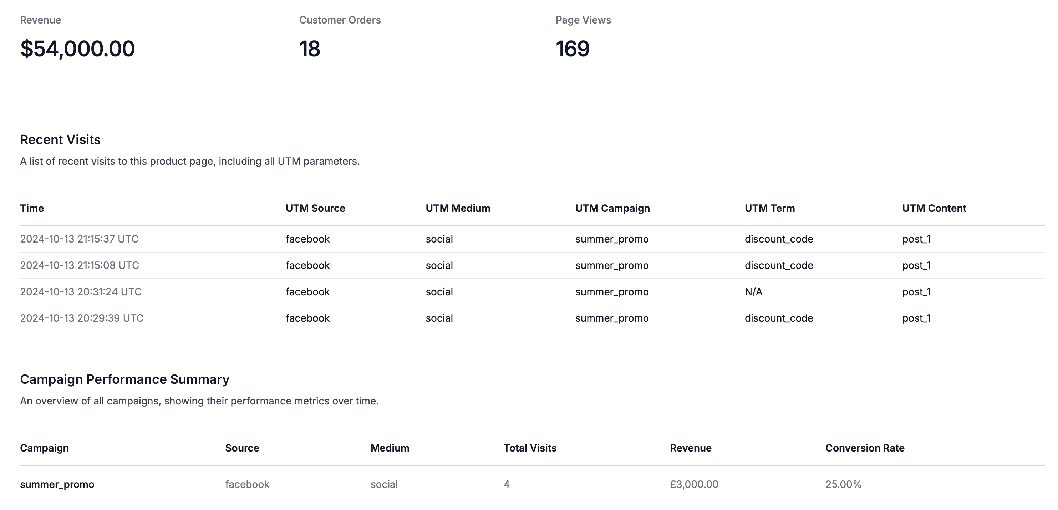The image size is (1058, 510).
Task: Click summer_promo in the 20:31:24 visit row
Action: click(612, 292)
